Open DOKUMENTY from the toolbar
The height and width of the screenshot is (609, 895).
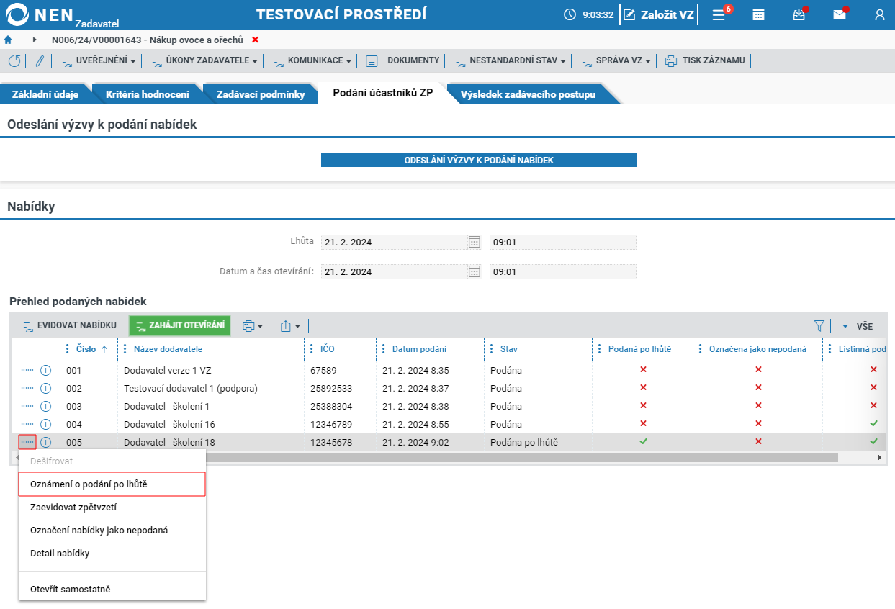point(402,60)
